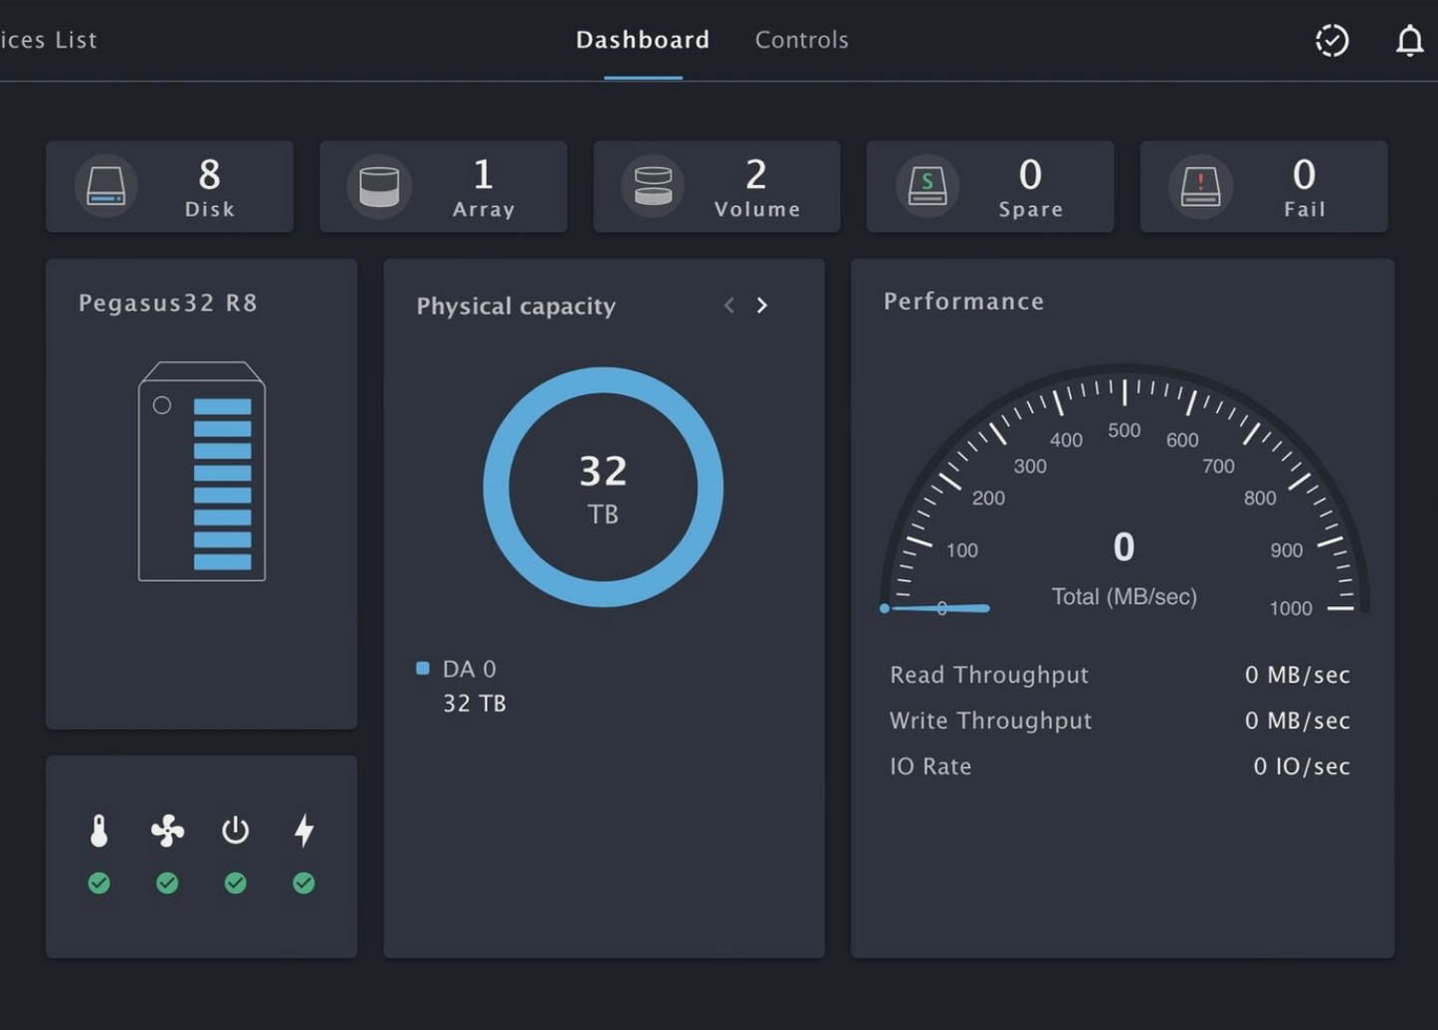Open the Devices List
Screen dimensions: 1438x1030
tap(48, 40)
